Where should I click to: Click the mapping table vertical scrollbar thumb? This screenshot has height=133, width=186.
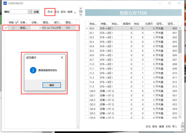(x=180, y=41)
